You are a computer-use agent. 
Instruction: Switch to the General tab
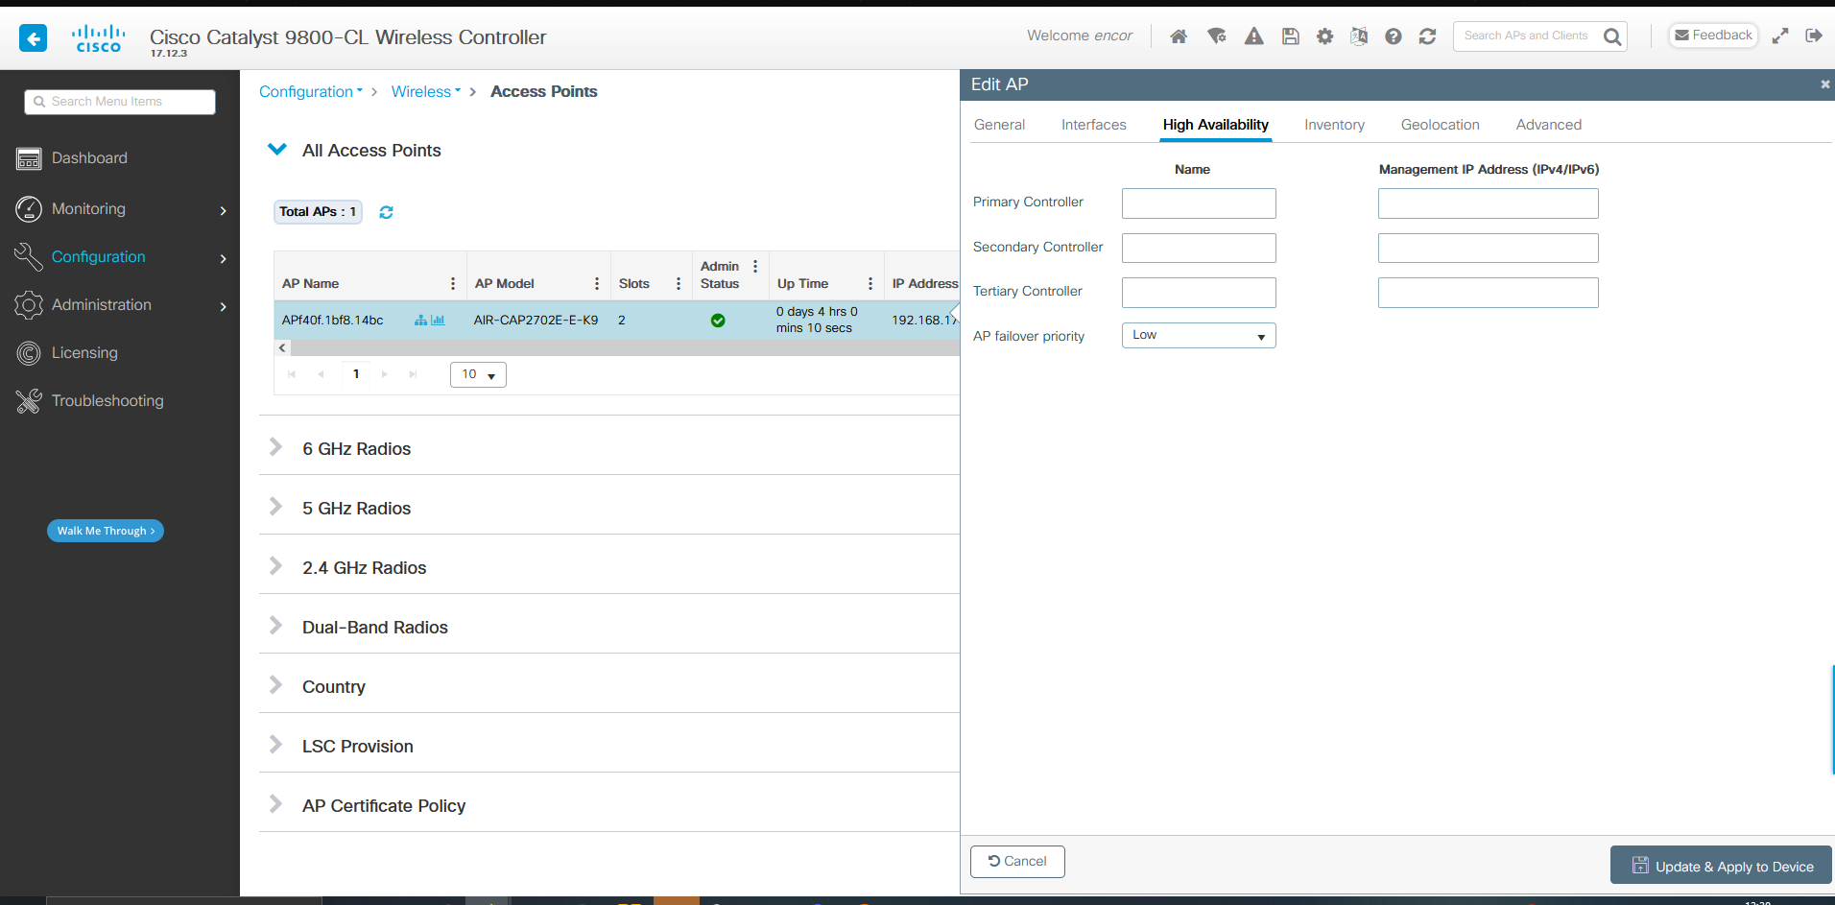(x=999, y=125)
